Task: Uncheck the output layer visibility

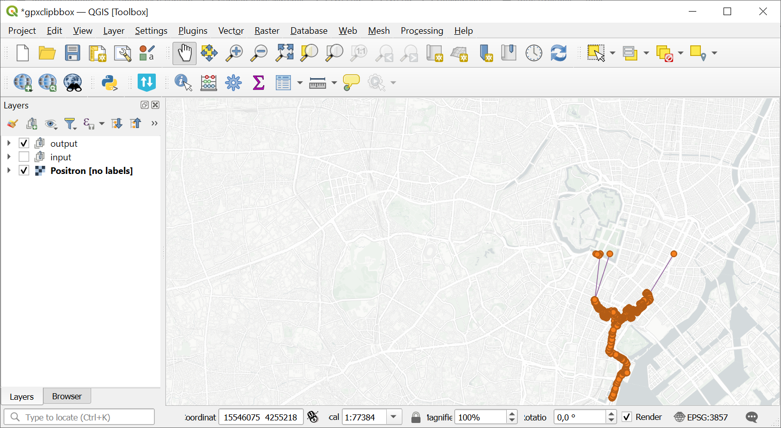Action: (x=24, y=143)
